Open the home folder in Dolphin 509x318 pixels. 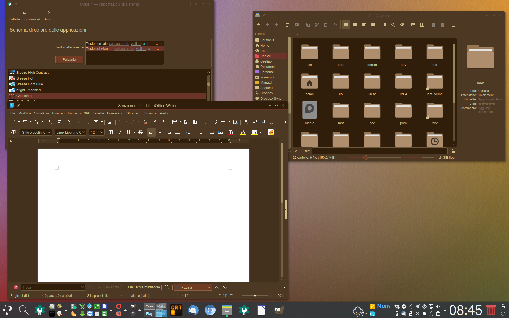tap(310, 84)
